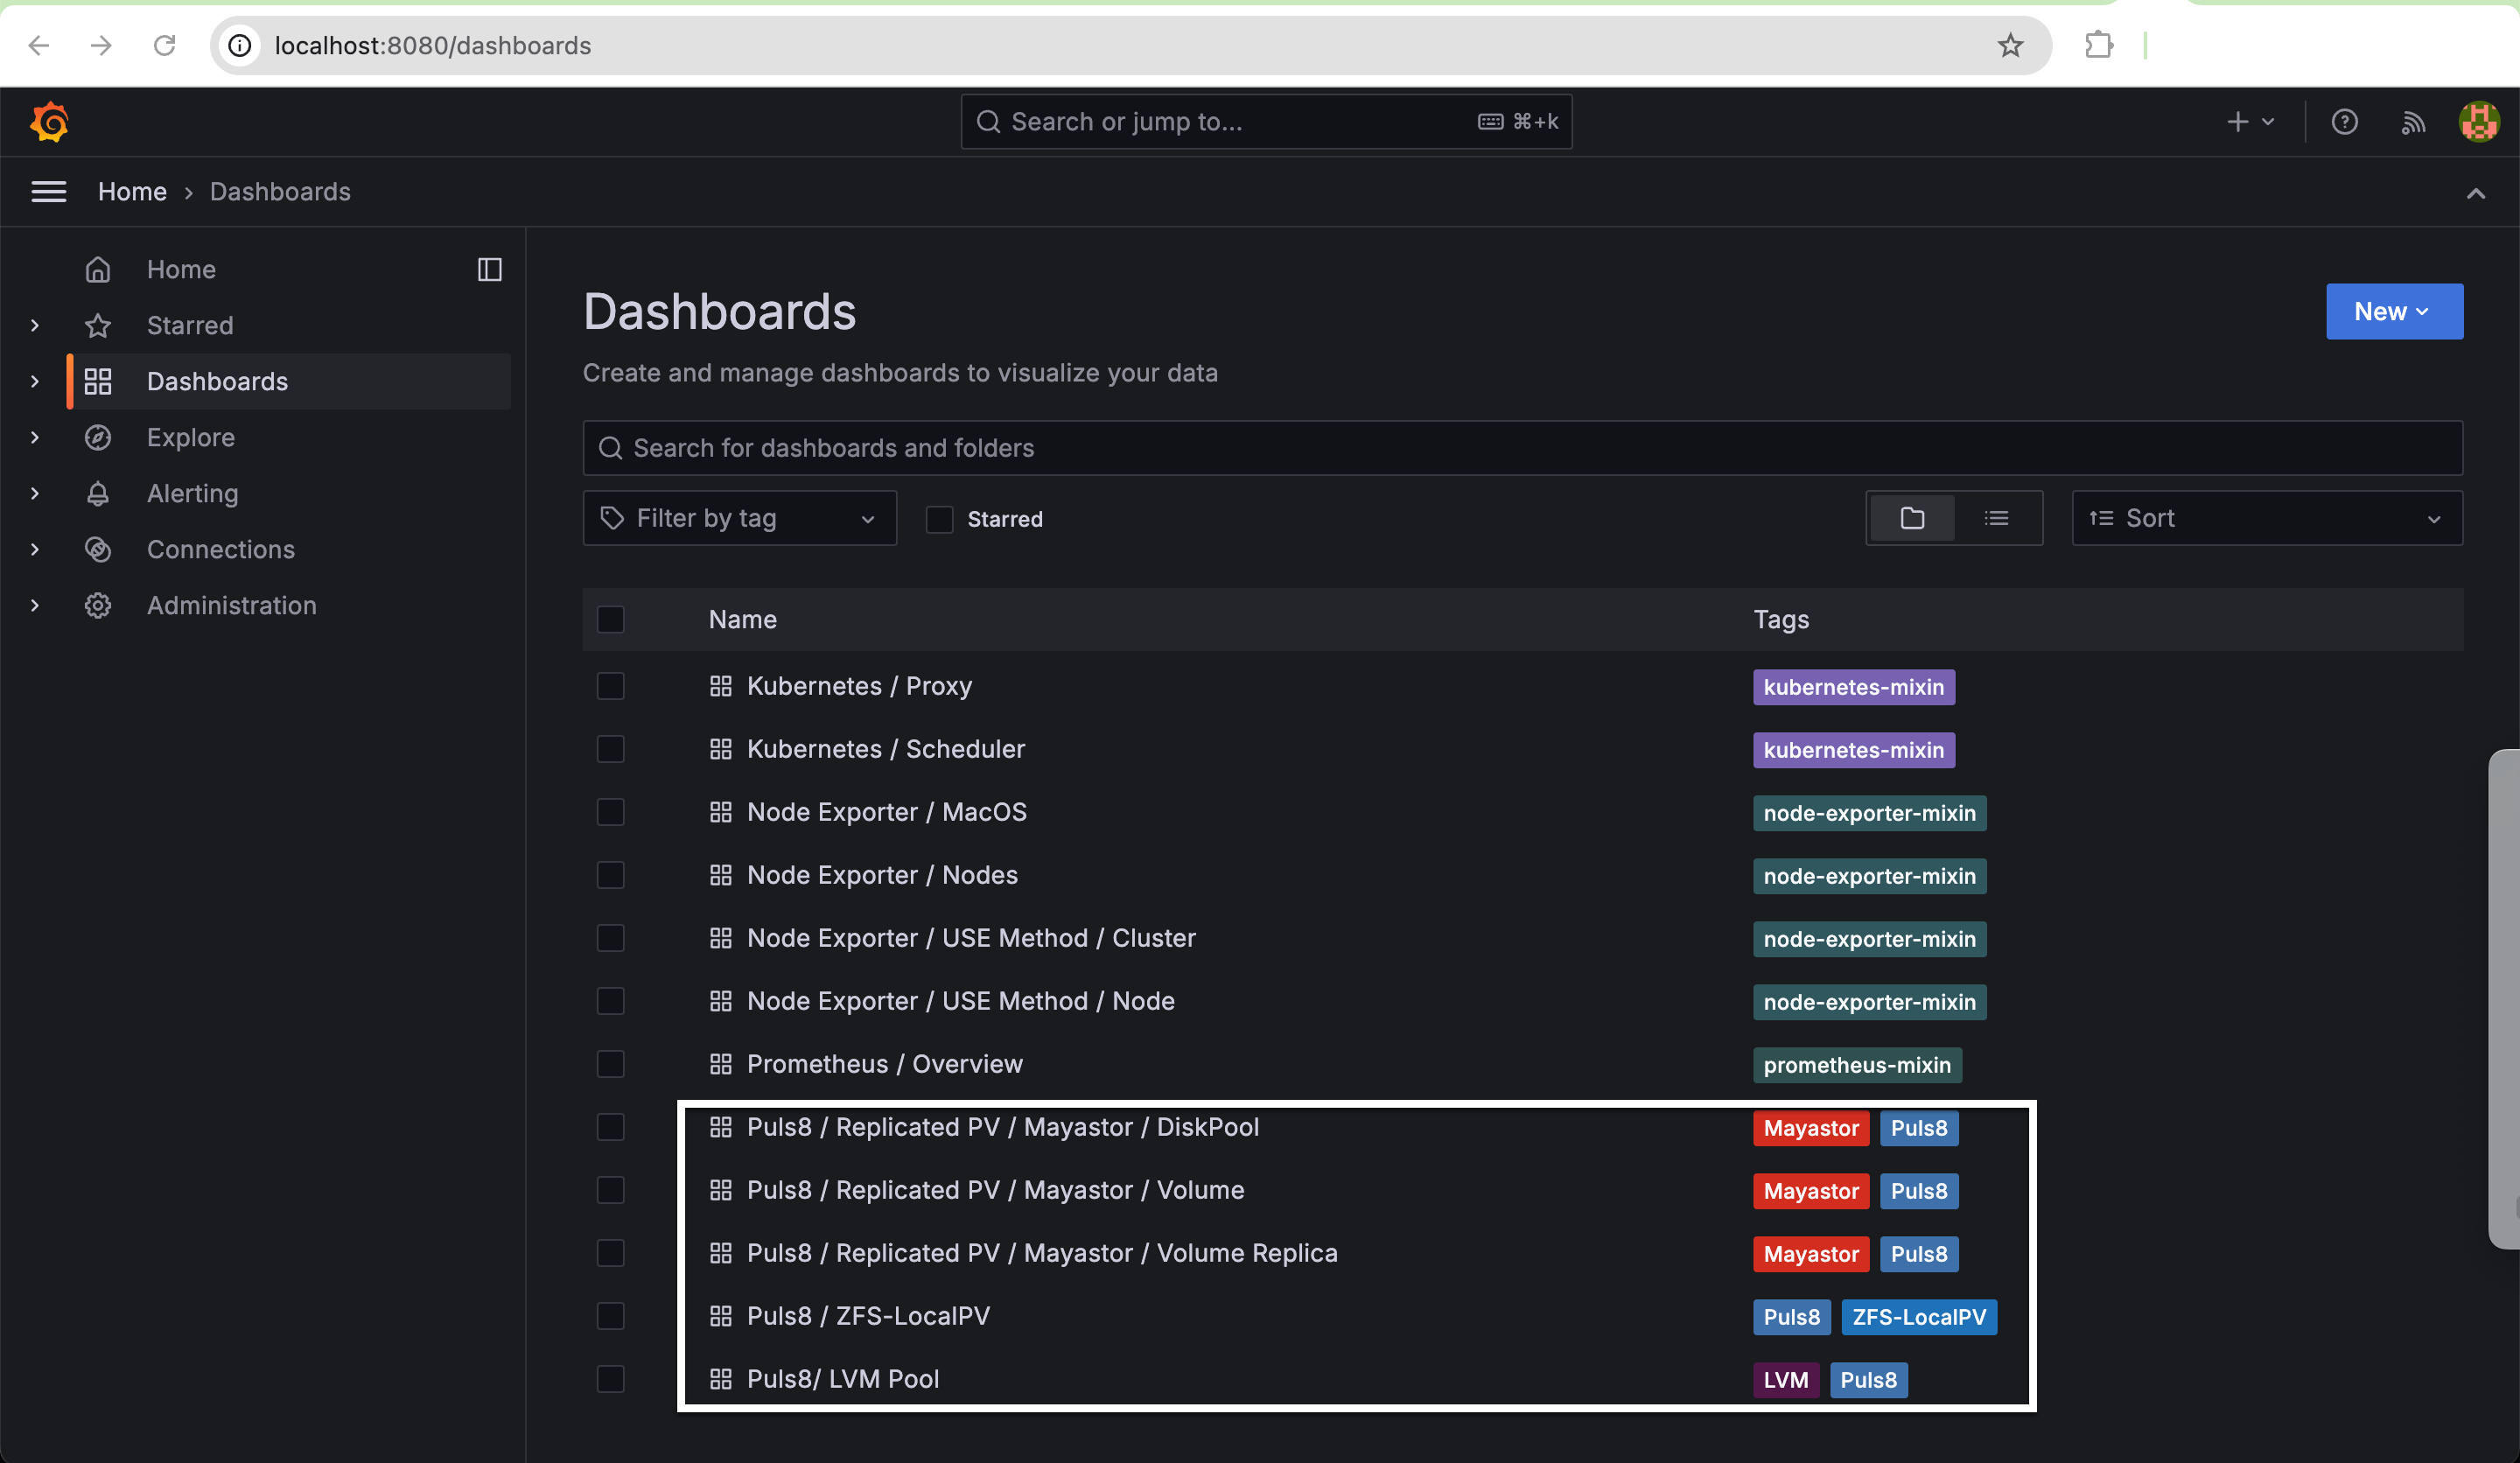Image resolution: width=2520 pixels, height=1463 pixels.
Task: Open the Puls8 / Replicated PV / Mayastor / Volume dashboard
Action: pos(995,1190)
